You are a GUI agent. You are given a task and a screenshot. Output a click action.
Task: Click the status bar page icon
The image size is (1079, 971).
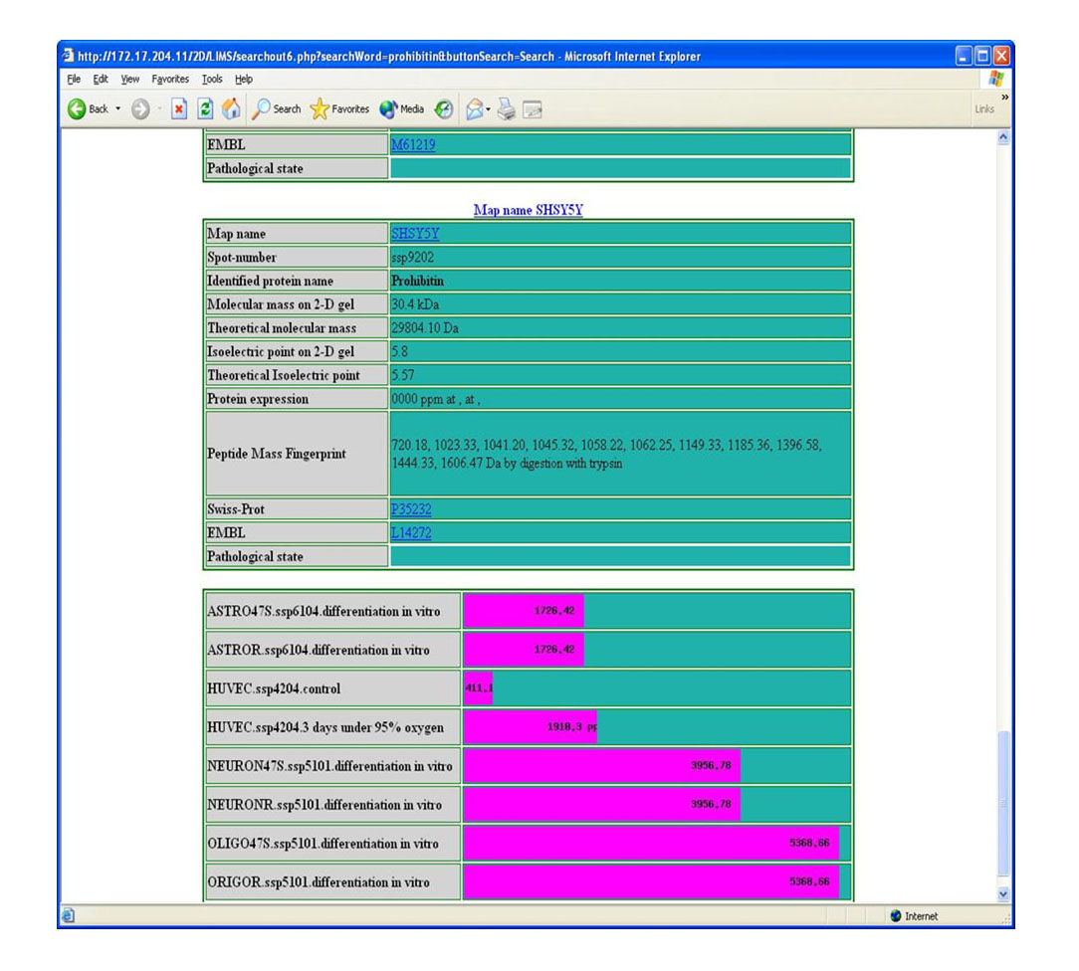(68, 915)
